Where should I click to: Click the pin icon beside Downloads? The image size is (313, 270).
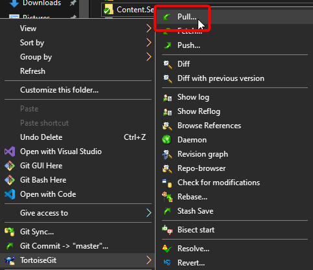coord(73,3)
